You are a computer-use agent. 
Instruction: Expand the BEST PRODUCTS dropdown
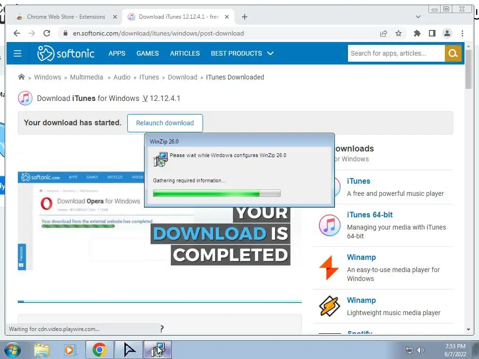tap(242, 53)
